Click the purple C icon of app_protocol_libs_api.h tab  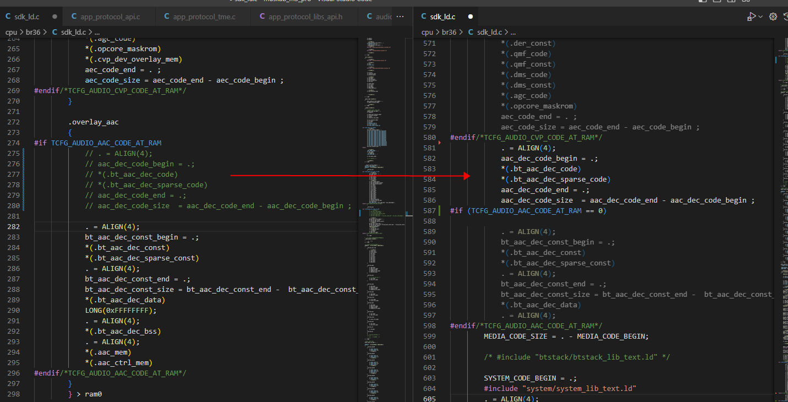[x=262, y=17]
